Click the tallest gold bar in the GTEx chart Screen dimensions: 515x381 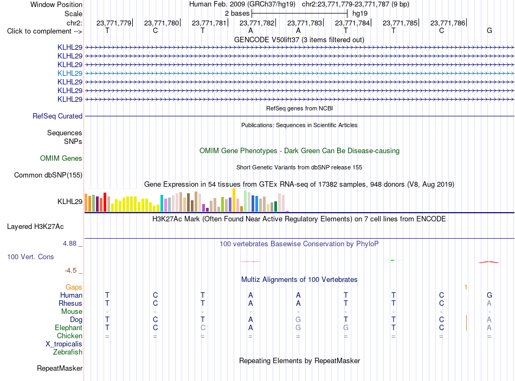pyautogui.click(x=234, y=200)
